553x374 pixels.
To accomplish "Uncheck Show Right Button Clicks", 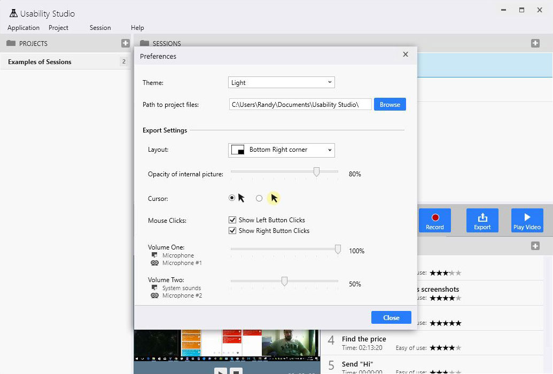I will [232, 231].
